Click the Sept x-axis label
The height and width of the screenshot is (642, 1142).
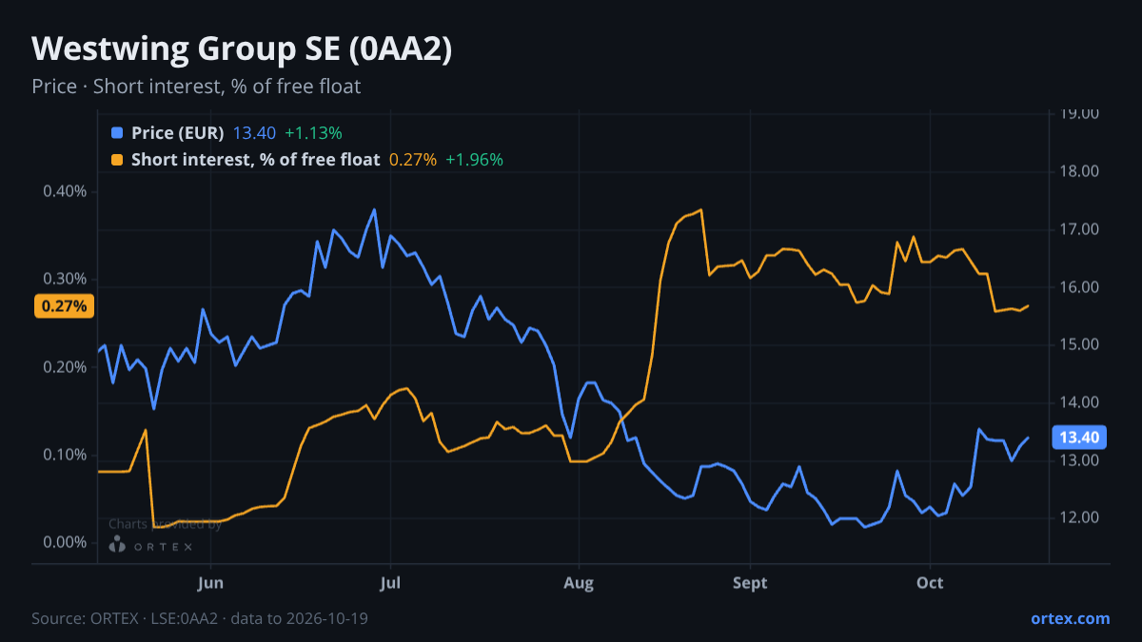click(750, 582)
